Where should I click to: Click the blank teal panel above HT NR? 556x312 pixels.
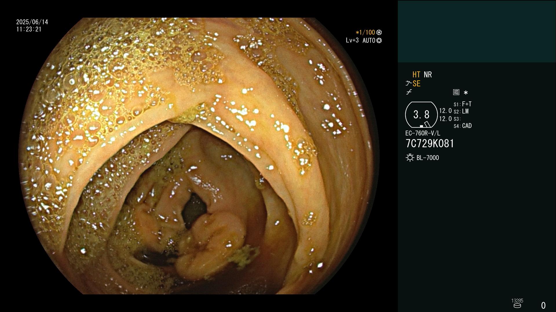point(477,31)
